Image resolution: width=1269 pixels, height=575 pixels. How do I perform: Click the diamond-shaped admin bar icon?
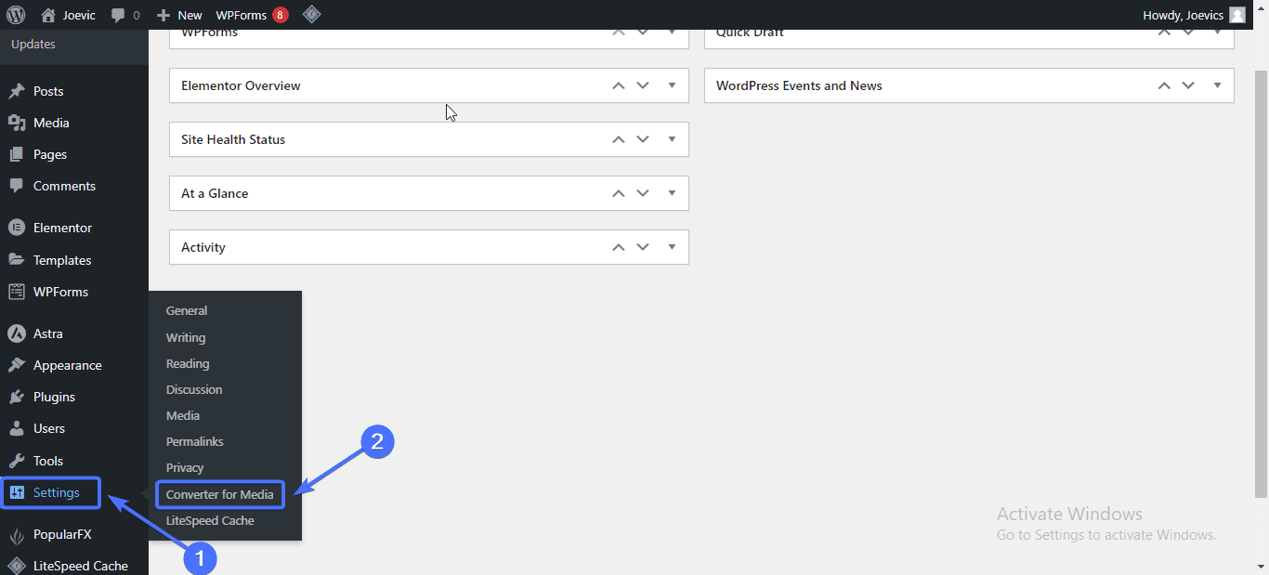(x=312, y=14)
